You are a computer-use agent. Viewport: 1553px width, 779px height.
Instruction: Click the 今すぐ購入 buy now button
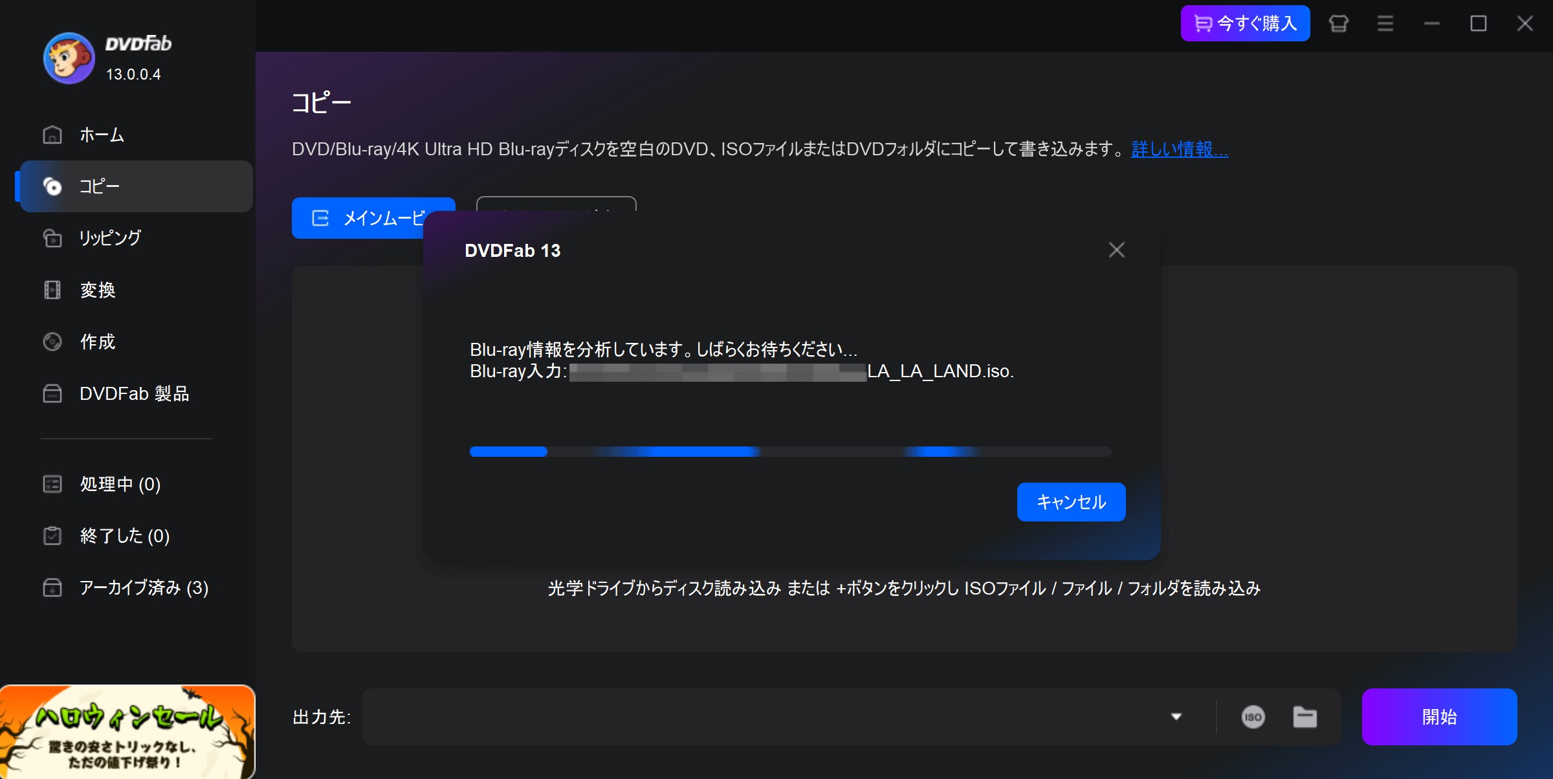pyautogui.click(x=1245, y=23)
